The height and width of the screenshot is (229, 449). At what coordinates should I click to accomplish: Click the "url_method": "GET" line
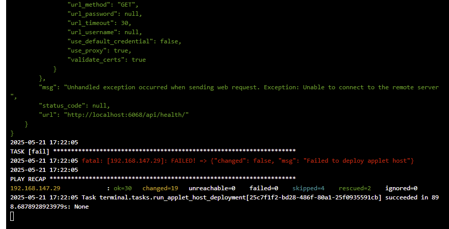tap(103, 5)
